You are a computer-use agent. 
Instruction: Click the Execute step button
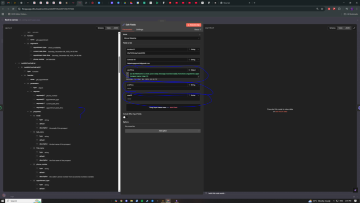(x=193, y=25)
